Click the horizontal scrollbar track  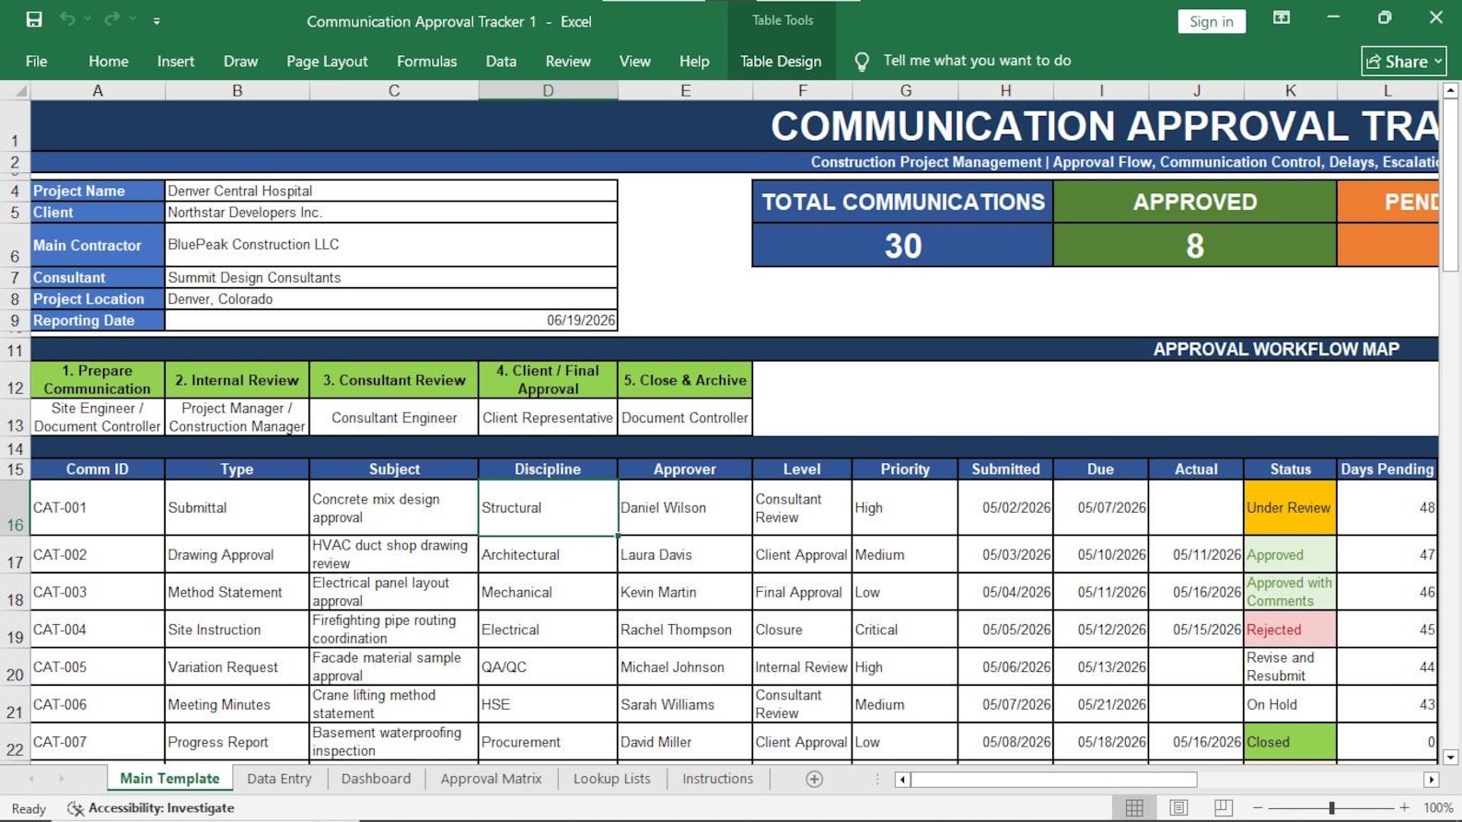[x=1310, y=780]
